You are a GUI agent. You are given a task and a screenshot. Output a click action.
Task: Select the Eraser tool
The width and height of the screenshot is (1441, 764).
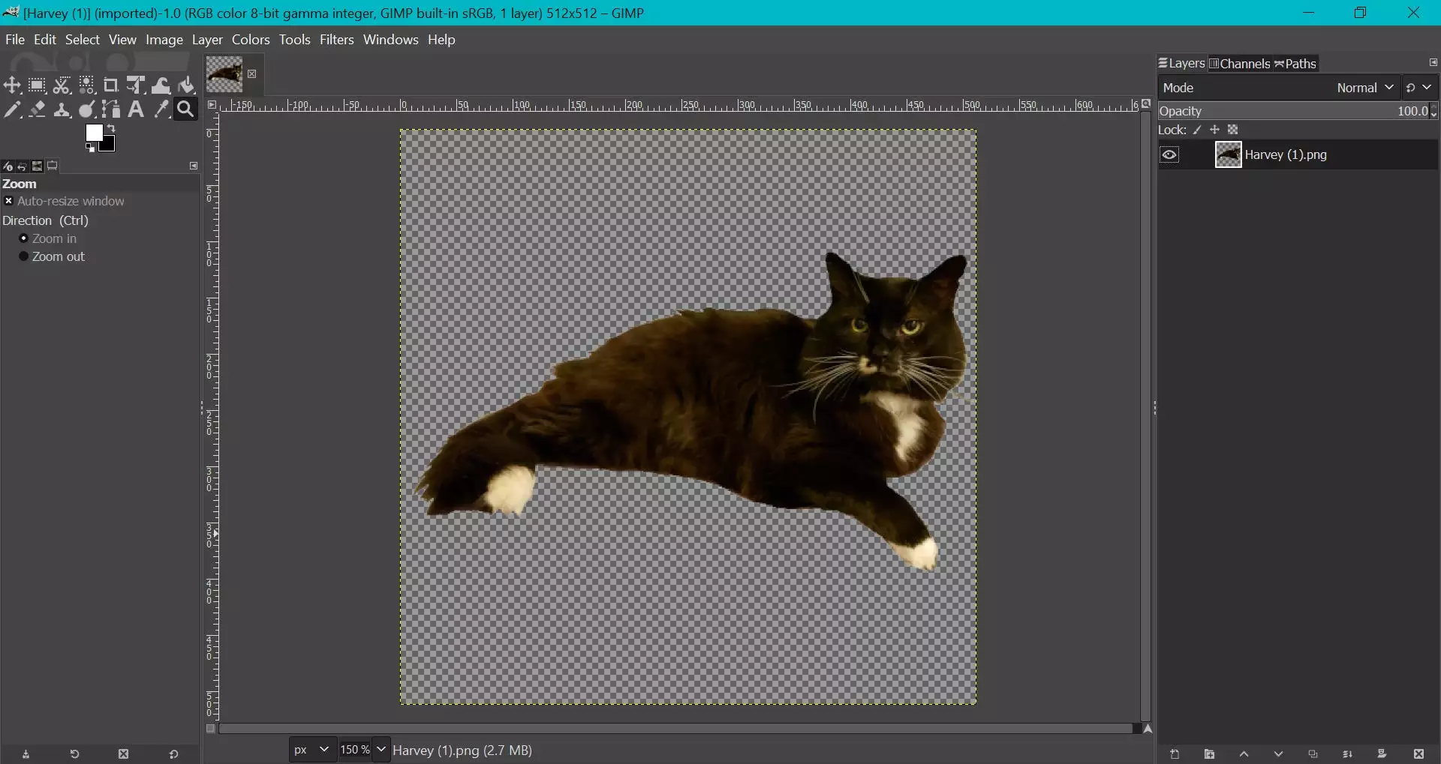pyautogui.click(x=37, y=110)
